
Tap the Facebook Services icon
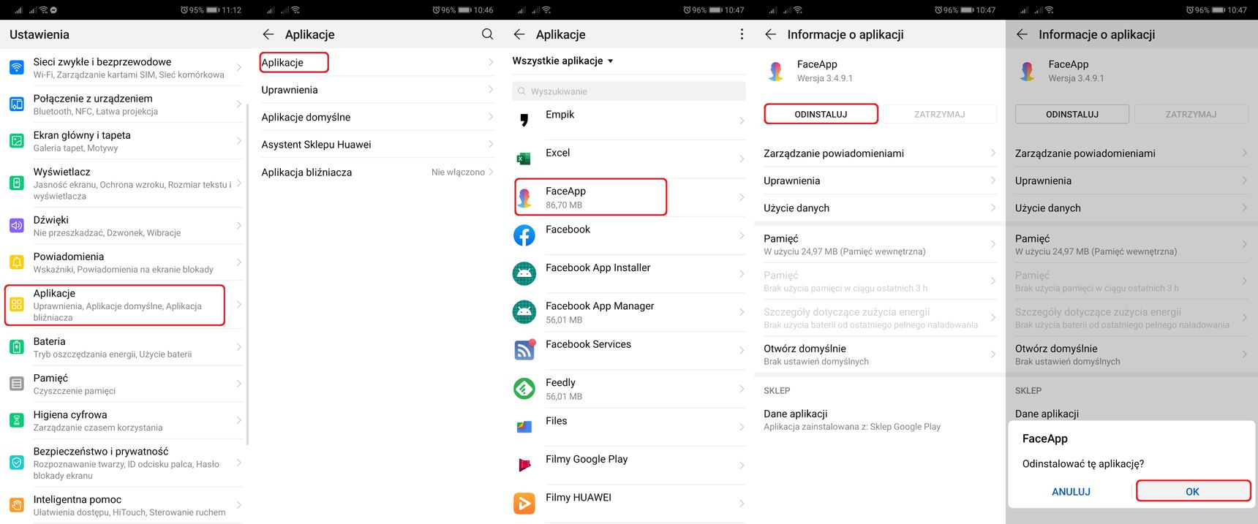525,349
